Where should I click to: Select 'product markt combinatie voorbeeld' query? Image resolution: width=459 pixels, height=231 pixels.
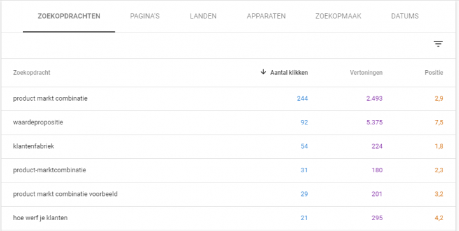tap(65, 194)
